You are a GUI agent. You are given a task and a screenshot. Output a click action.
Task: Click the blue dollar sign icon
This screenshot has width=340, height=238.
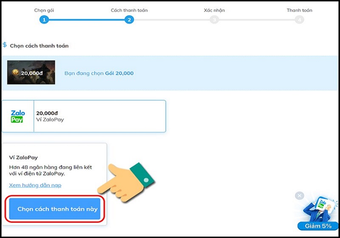[x=5, y=45]
